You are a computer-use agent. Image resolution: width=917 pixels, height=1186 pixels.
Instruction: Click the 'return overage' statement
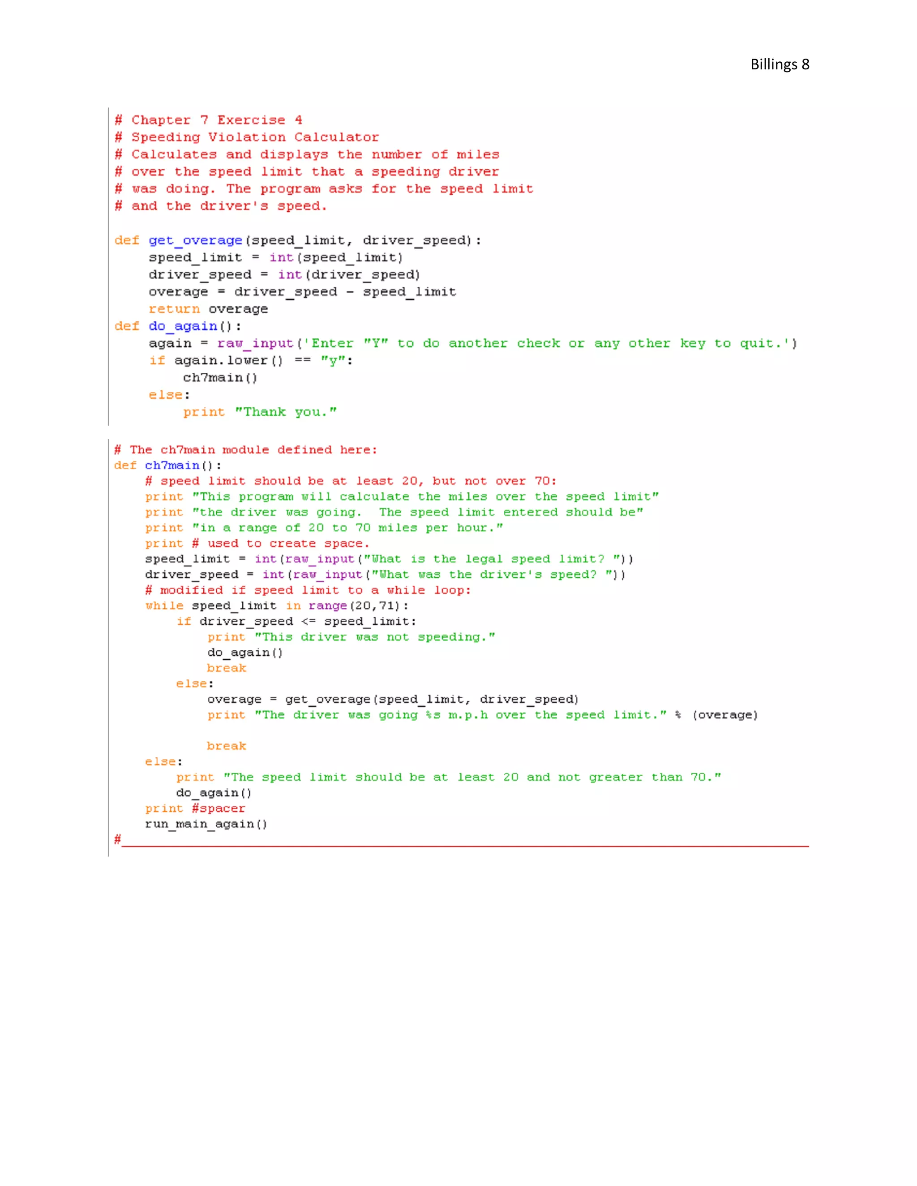pos(208,309)
